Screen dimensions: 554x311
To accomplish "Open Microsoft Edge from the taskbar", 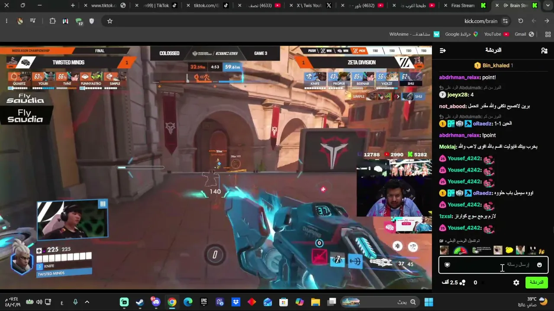I will click(188, 302).
